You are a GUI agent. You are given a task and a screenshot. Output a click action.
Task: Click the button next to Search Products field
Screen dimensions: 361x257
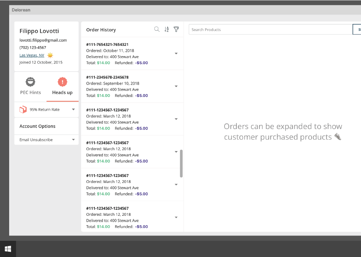[x=357, y=30]
